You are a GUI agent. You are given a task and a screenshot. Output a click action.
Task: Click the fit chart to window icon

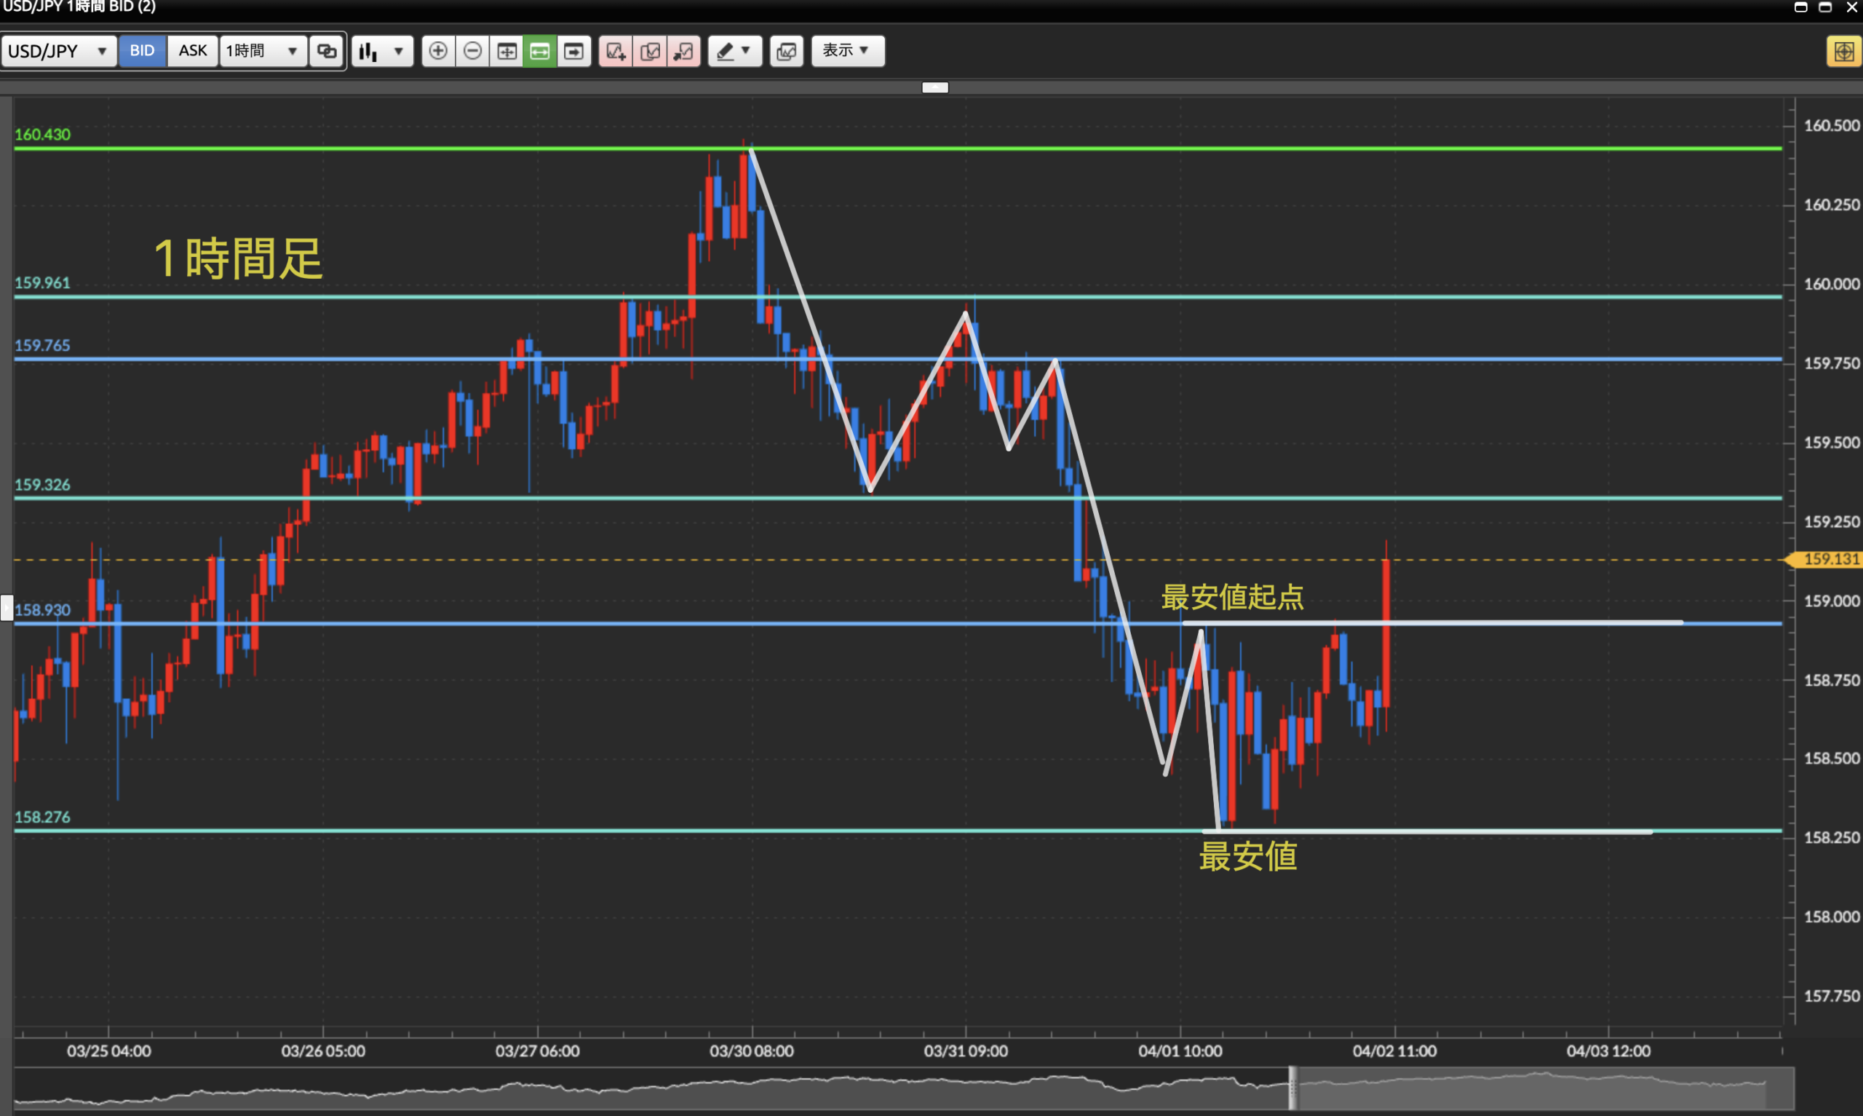click(507, 51)
